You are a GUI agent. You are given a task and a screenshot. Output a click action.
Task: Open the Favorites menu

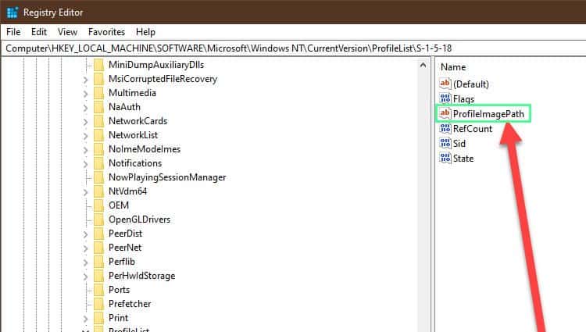coord(106,32)
